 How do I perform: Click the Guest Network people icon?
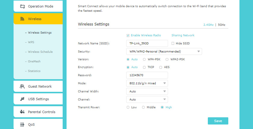22,86
